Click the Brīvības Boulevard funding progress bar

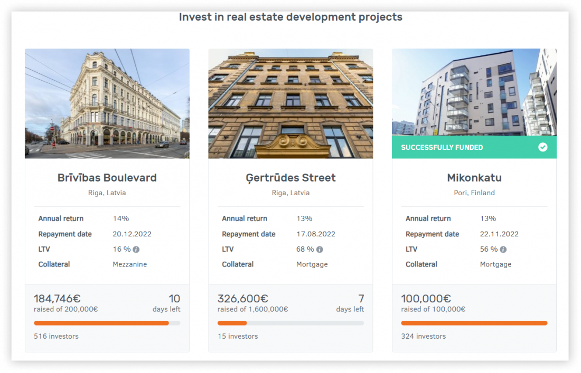(107, 323)
